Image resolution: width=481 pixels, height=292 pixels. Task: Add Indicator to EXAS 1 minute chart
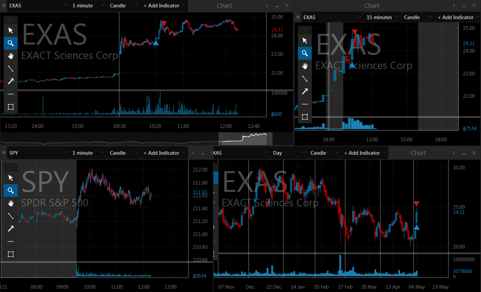(164, 6)
